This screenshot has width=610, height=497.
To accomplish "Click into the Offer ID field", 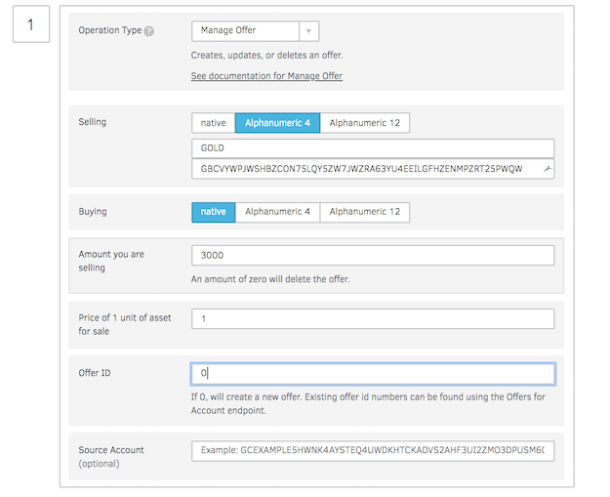I will pos(373,374).
